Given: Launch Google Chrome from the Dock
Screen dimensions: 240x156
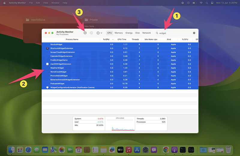Looking at the screenshot, I should [166, 150].
